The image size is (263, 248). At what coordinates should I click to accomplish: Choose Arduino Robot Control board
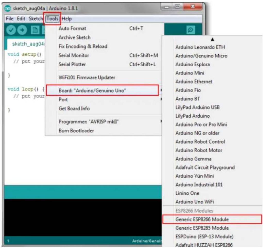tap(212, 142)
